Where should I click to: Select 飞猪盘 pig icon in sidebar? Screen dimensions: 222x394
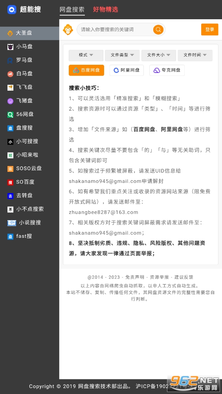coord(10,101)
